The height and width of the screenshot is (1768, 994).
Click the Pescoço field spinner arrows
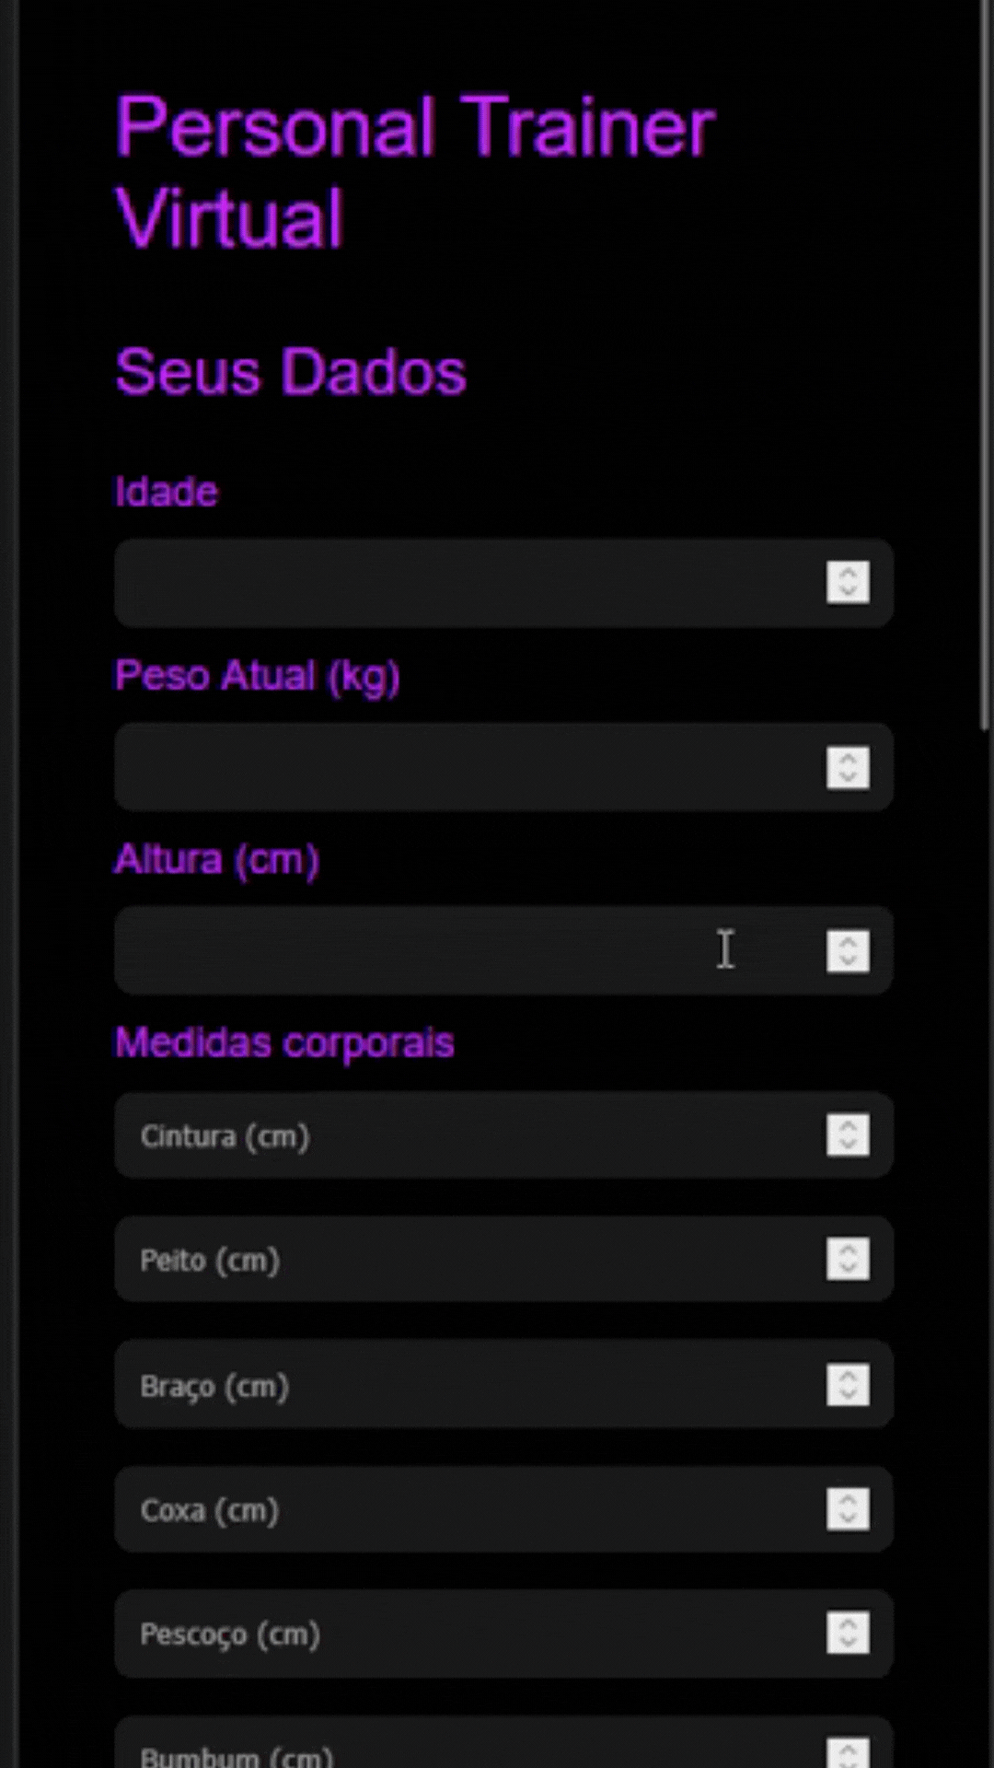[x=848, y=1633]
